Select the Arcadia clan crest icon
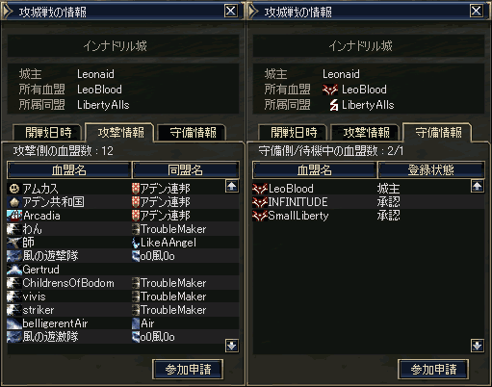This screenshot has width=492, height=387. [14, 216]
